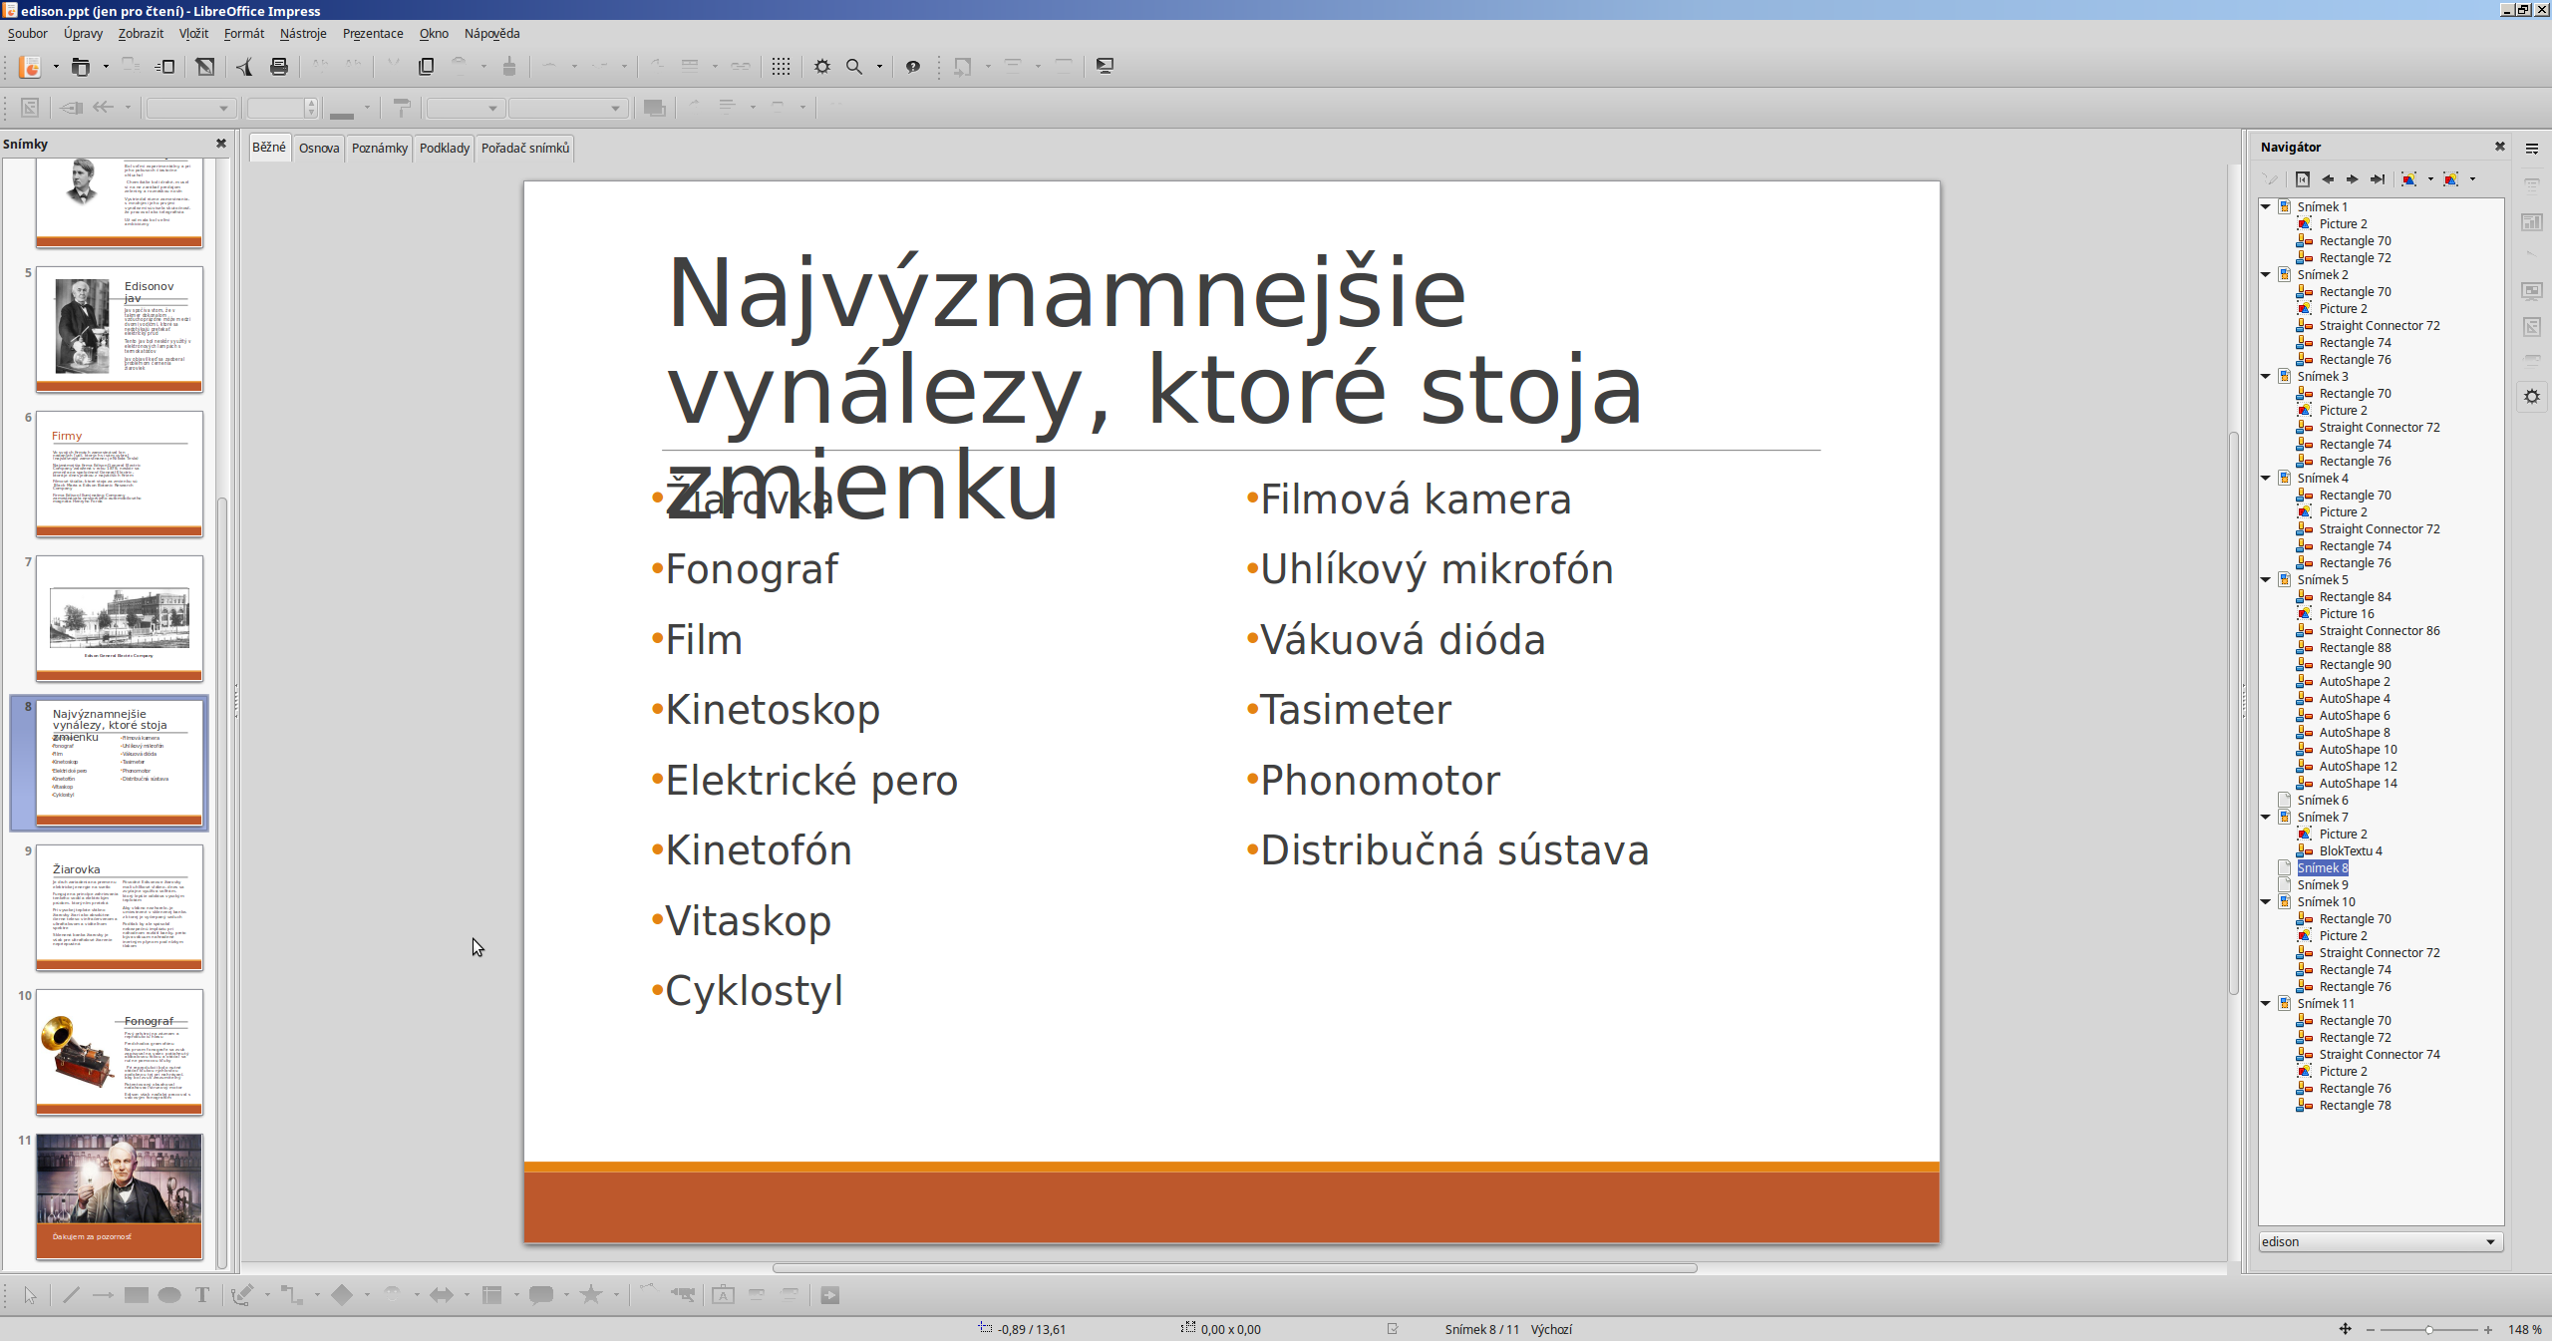Click the Stars shapes tool icon

click(591, 1295)
